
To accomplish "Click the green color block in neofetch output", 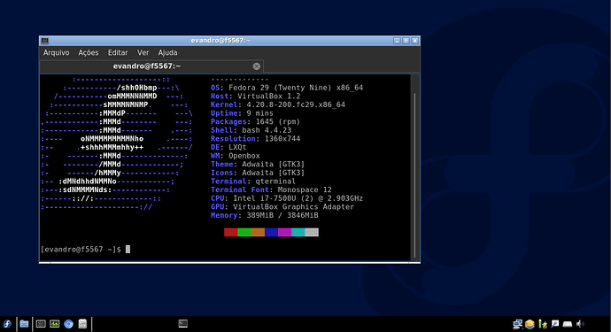I will click(x=244, y=232).
